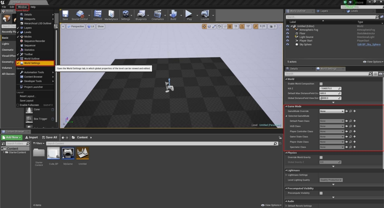
Task: Open the Window menu
Action: click(x=22, y=7)
